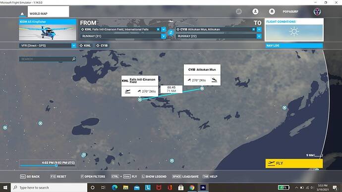The width and height of the screenshot is (342, 192).
Task: Expand the departure airport dropdown
Action: coord(164,29)
